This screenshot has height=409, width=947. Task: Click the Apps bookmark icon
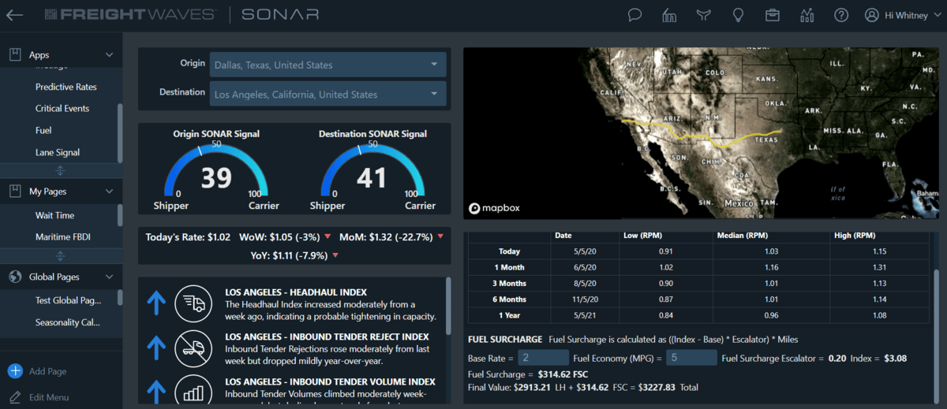click(x=14, y=54)
